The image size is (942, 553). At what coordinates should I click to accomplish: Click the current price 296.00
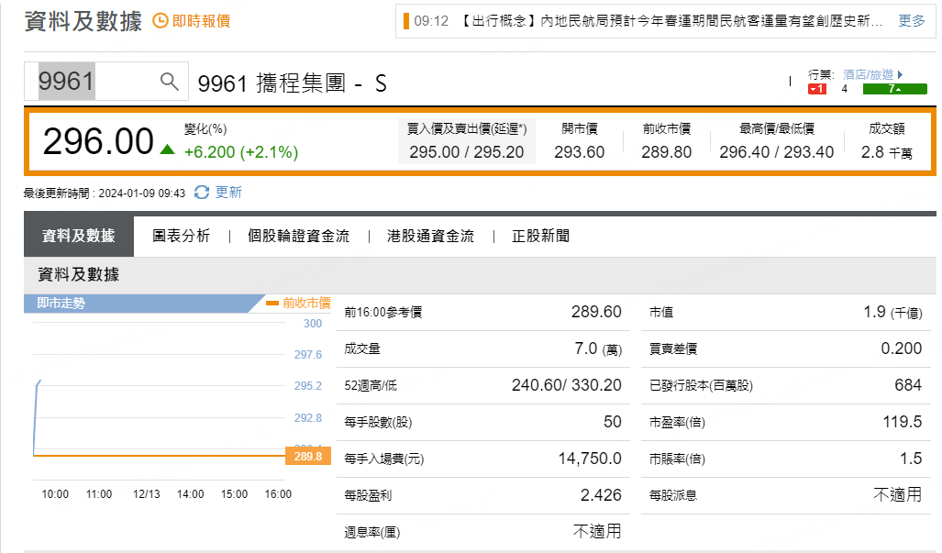pyautogui.click(x=98, y=142)
